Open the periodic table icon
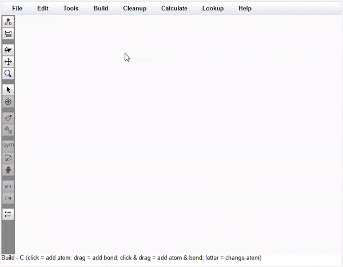Screen dimensions: 343x267 pyautogui.click(x=8, y=34)
